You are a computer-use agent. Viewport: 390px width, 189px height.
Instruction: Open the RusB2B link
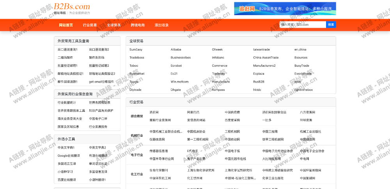coord(259,81)
